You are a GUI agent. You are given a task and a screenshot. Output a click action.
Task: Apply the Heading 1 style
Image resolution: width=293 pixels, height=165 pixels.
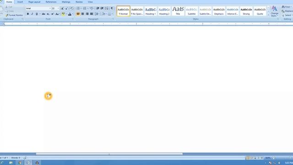151,11
